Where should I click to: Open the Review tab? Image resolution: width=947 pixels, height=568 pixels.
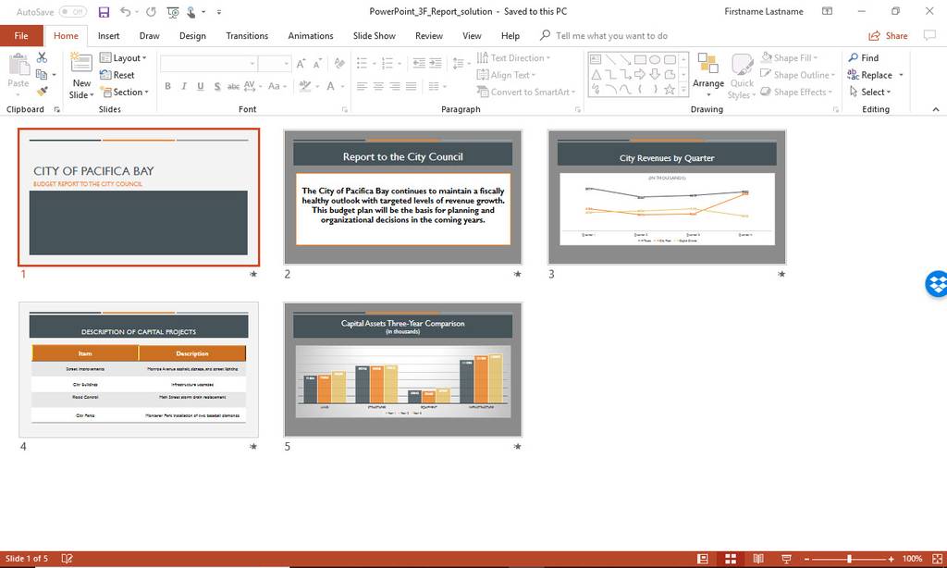(429, 36)
